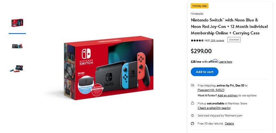
Task: Open the 209 reviews link
Action: [x=217, y=40]
